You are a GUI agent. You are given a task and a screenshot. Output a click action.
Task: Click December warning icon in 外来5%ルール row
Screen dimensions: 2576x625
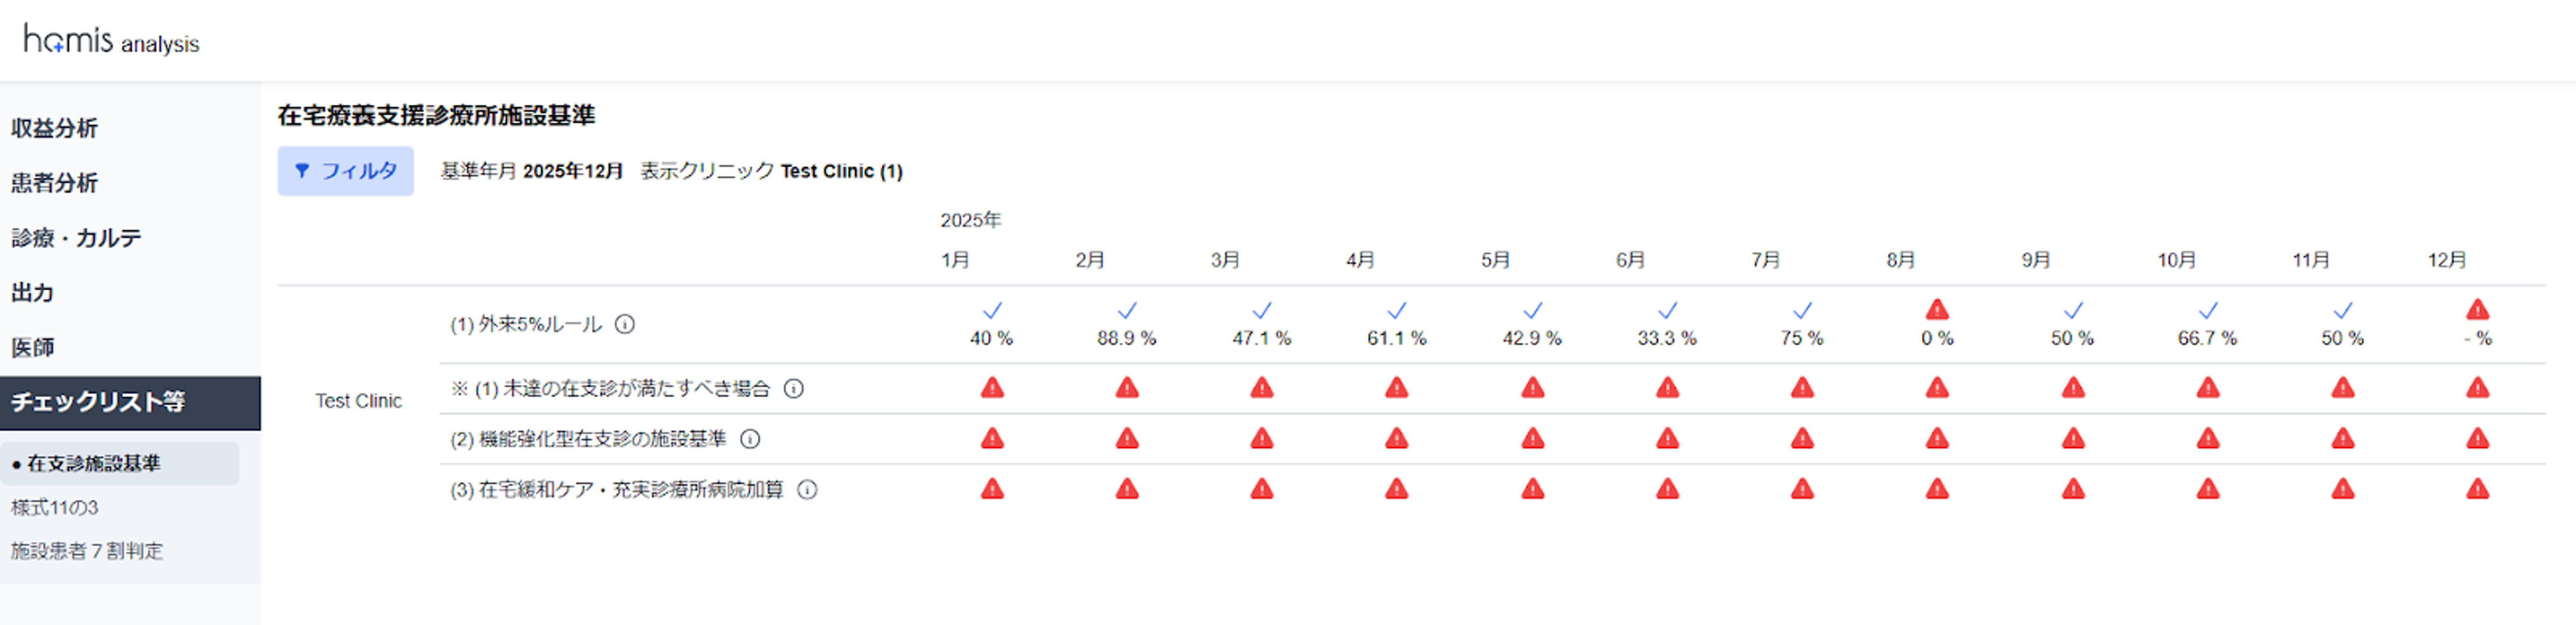coord(2477,309)
